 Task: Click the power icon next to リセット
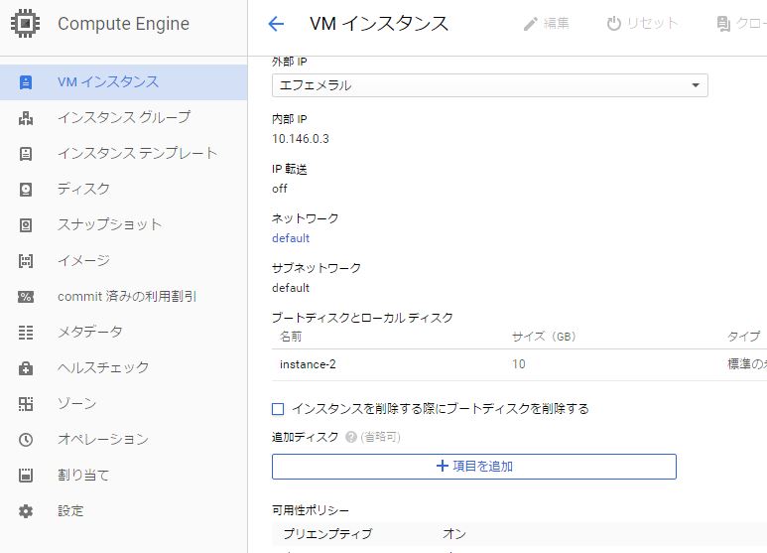tap(613, 24)
